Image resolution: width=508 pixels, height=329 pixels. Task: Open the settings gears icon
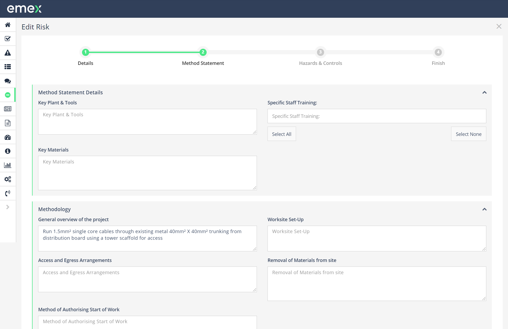[x=8, y=179]
